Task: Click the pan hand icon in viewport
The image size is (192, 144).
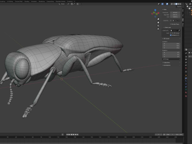Action: point(158,22)
